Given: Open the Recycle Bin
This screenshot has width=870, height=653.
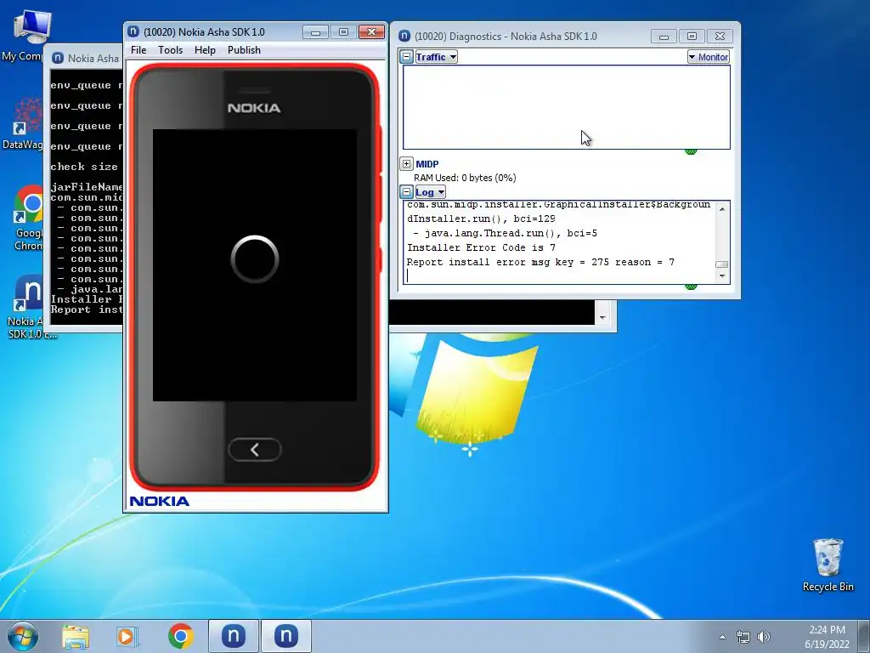Looking at the screenshot, I should [828, 565].
